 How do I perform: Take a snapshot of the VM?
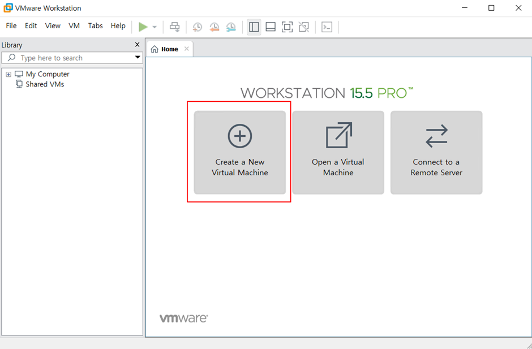pos(197,27)
